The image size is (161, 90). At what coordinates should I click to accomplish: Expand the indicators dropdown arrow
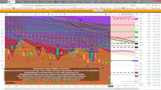pos(46,14)
